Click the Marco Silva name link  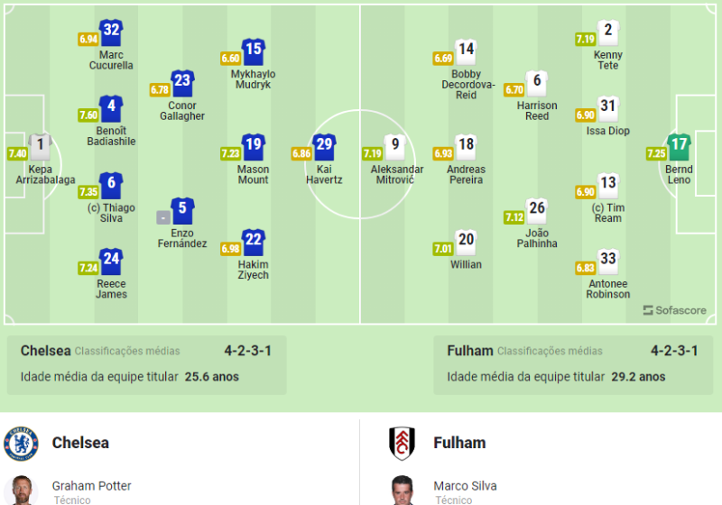(x=465, y=486)
